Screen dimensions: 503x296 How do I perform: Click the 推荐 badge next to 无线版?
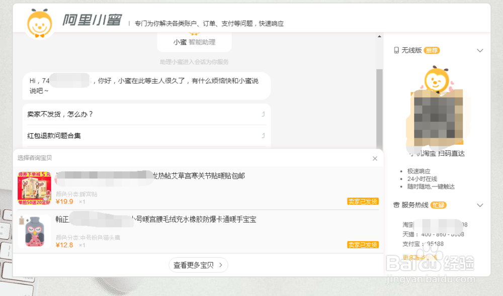point(433,50)
